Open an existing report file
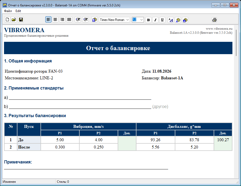 click(14, 20)
